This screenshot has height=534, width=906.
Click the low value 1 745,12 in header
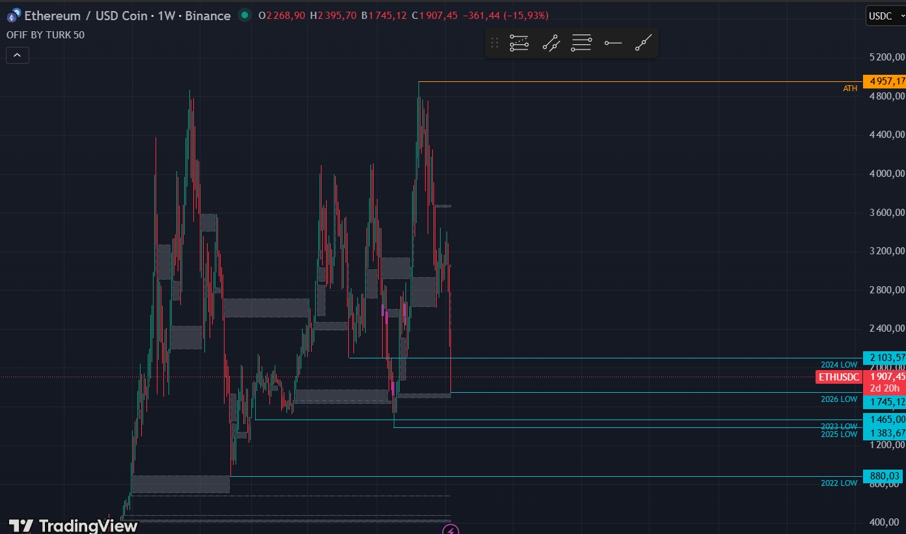point(388,16)
